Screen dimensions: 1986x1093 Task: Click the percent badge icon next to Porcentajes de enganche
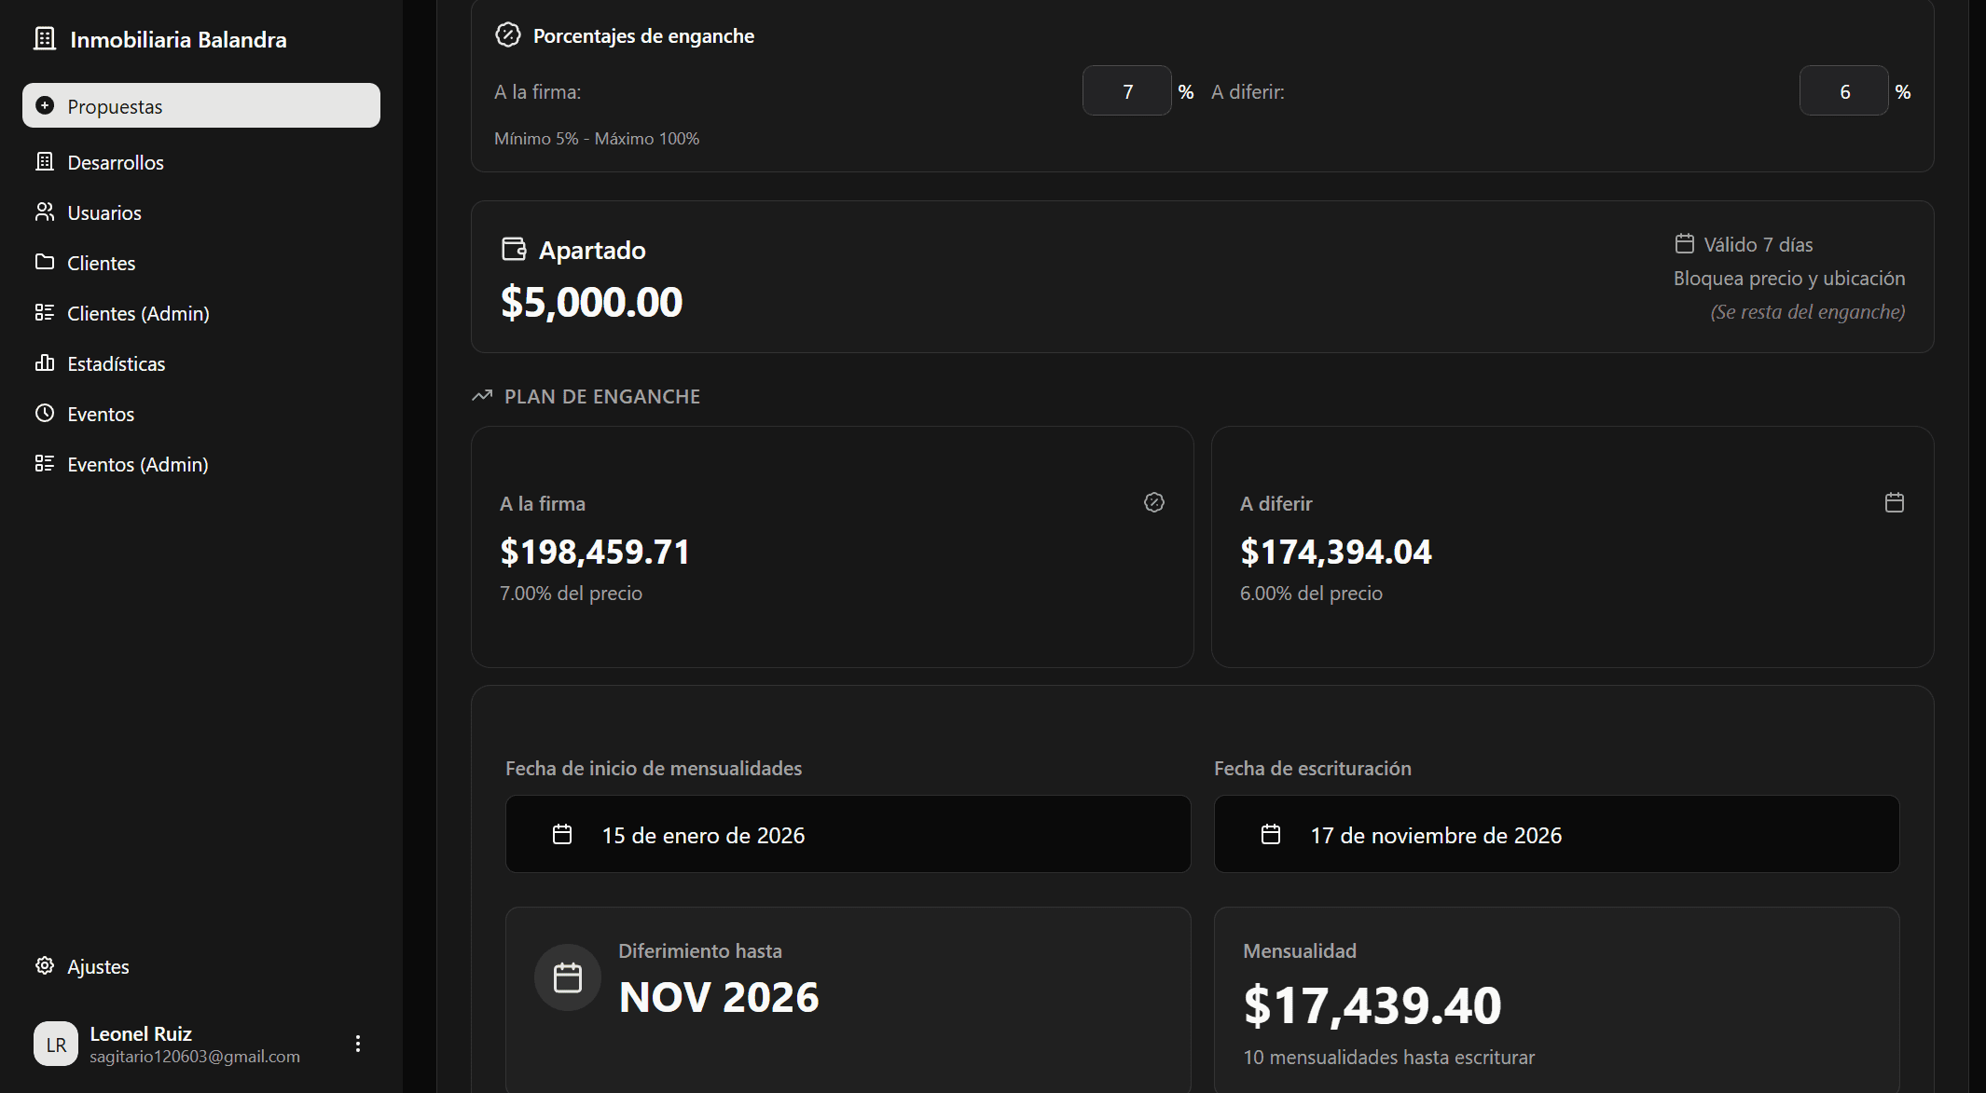pyautogui.click(x=506, y=34)
